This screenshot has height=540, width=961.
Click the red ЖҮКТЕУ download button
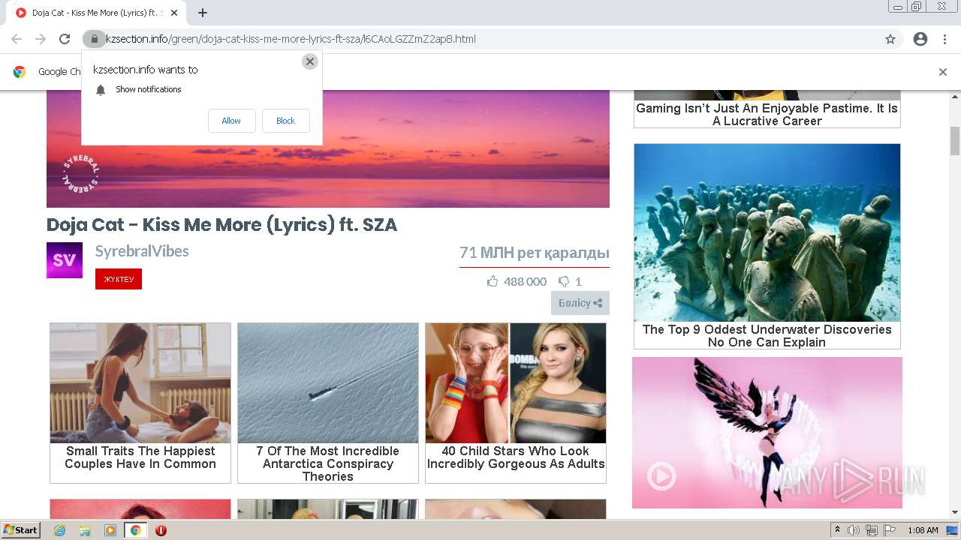pyautogui.click(x=119, y=279)
